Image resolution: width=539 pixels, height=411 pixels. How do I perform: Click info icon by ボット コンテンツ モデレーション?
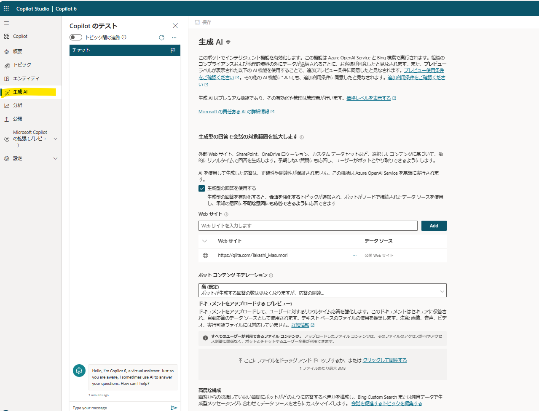click(271, 275)
